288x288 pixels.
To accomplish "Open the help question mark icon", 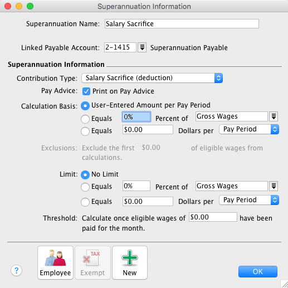I will tap(16, 270).
